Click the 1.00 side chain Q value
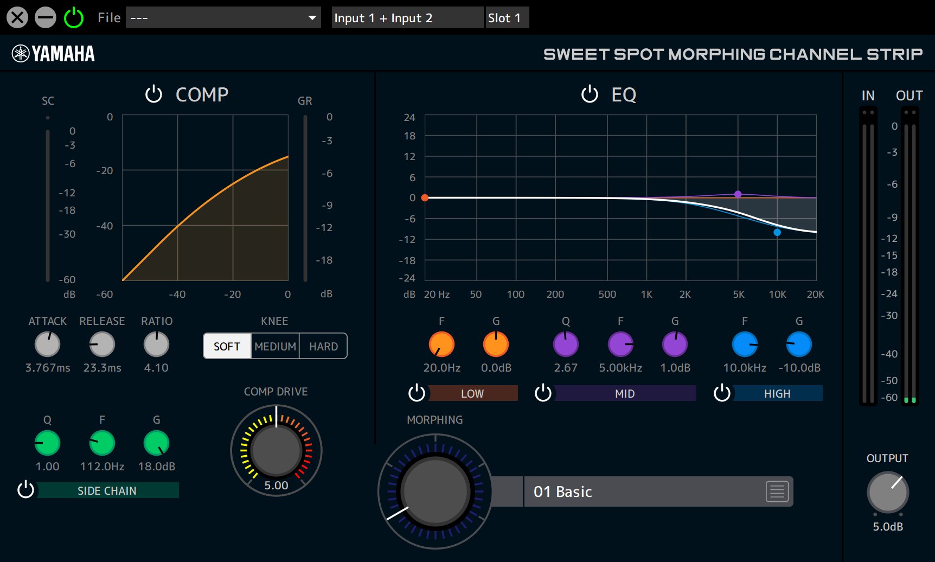The height and width of the screenshot is (562, 935). pyautogui.click(x=48, y=467)
